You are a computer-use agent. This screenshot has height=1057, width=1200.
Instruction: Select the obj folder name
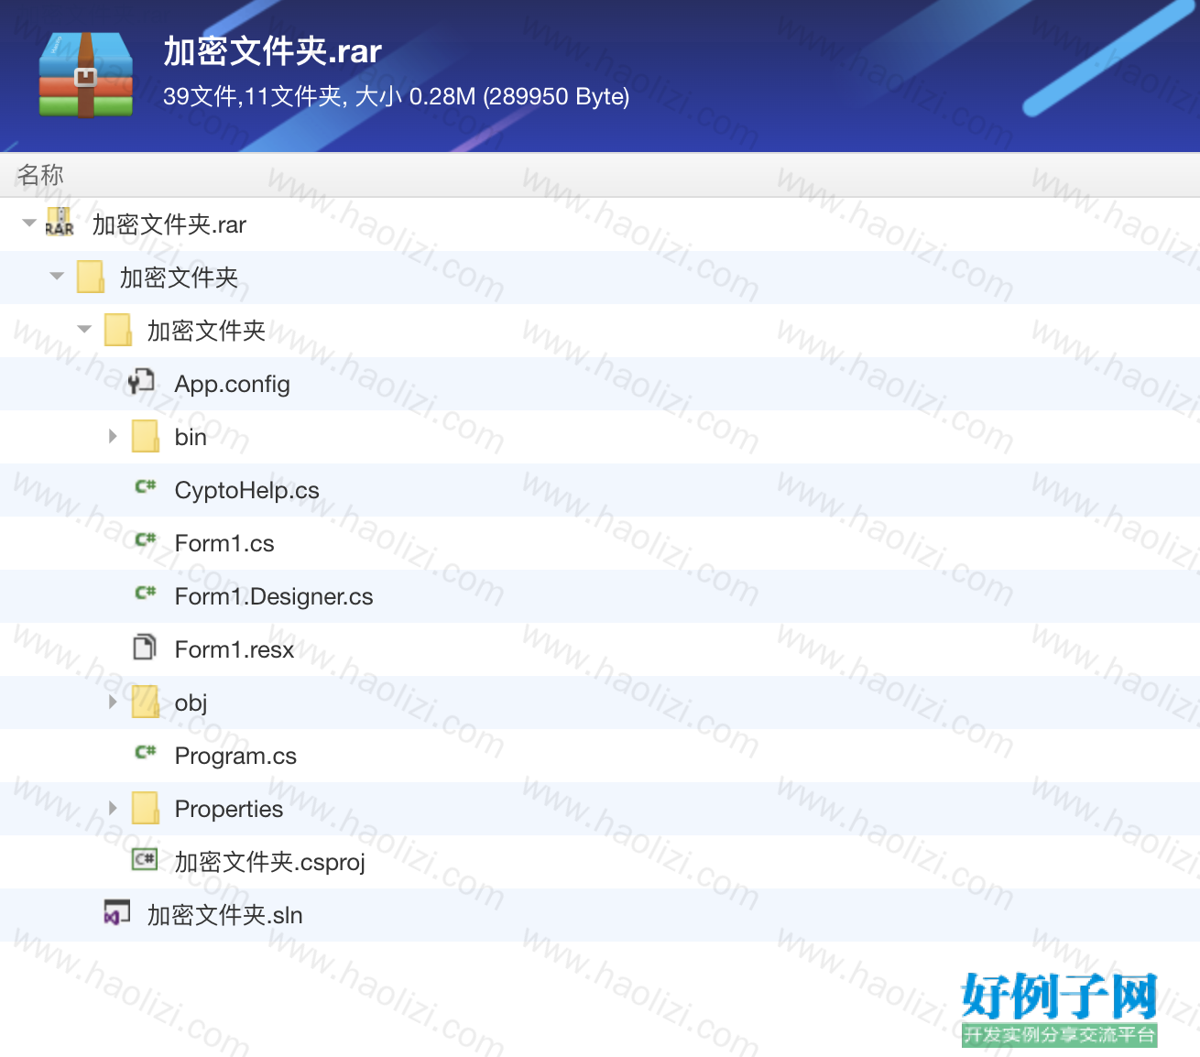click(191, 703)
